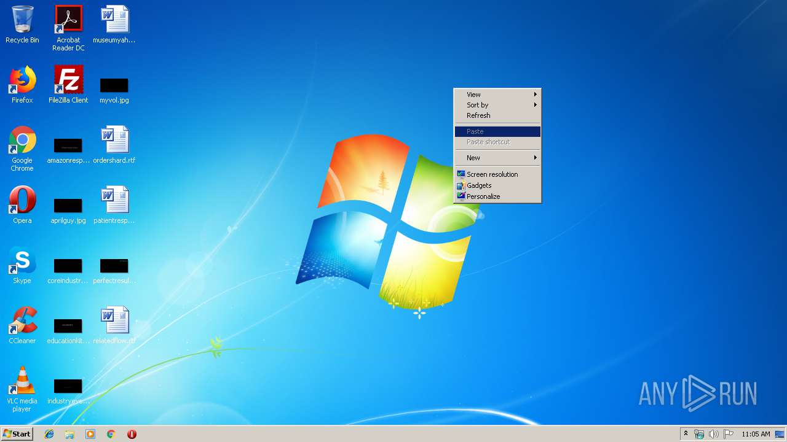Choose Personalize from the context menu
787x442 pixels.
pyautogui.click(x=497, y=196)
